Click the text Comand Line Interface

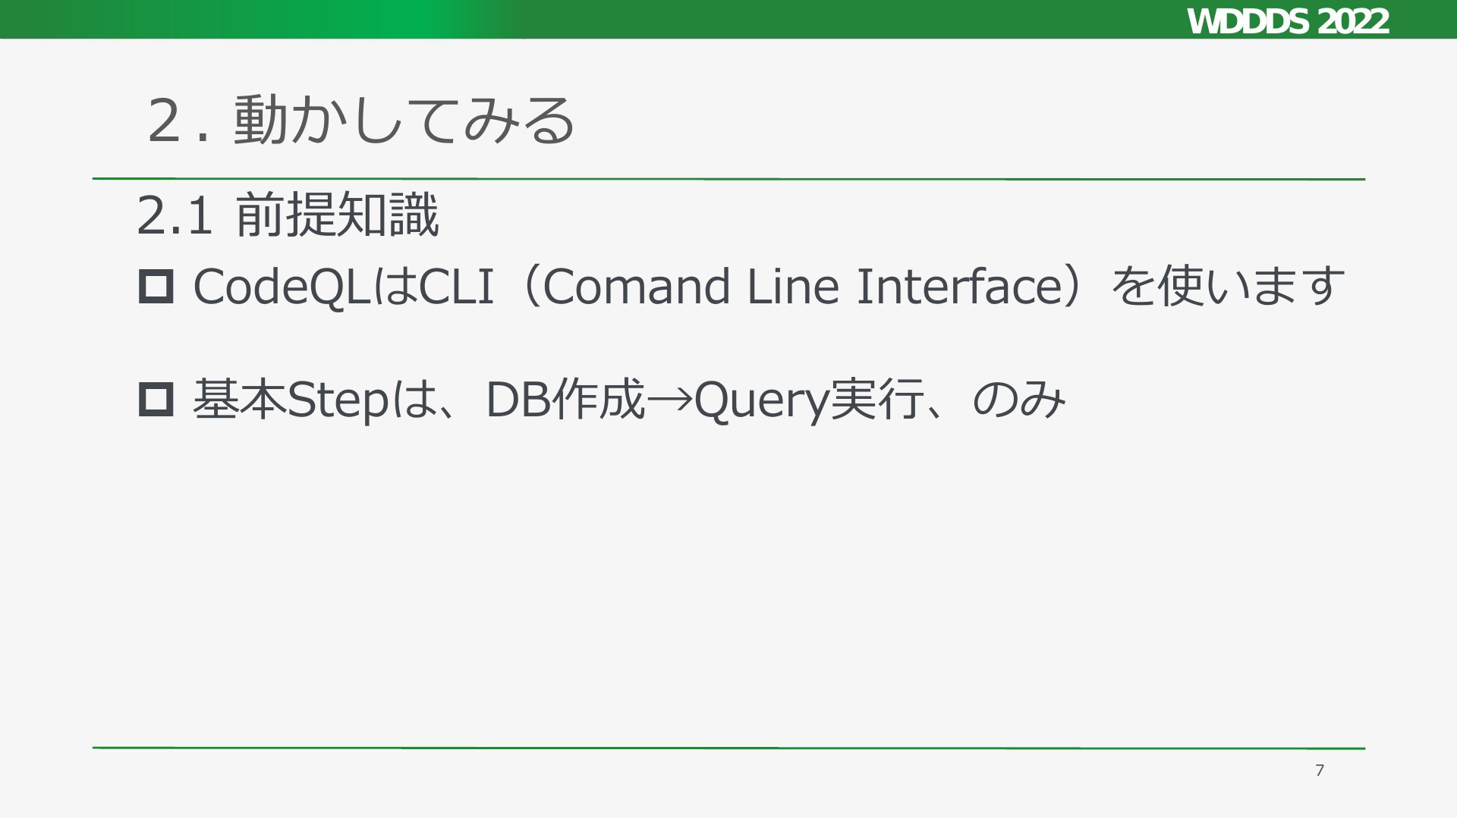point(798,287)
